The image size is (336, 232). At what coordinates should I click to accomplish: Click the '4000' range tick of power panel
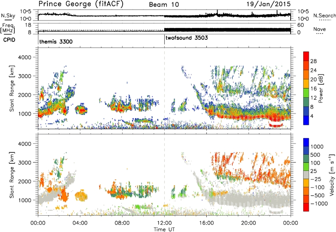tap(25, 57)
